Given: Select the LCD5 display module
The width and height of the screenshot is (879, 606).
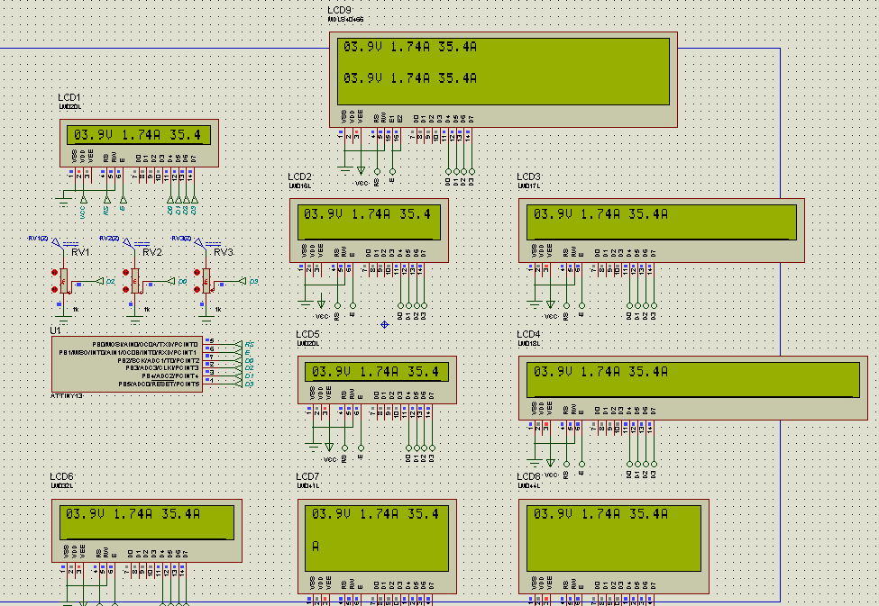Looking at the screenshot, I should 377,374.
